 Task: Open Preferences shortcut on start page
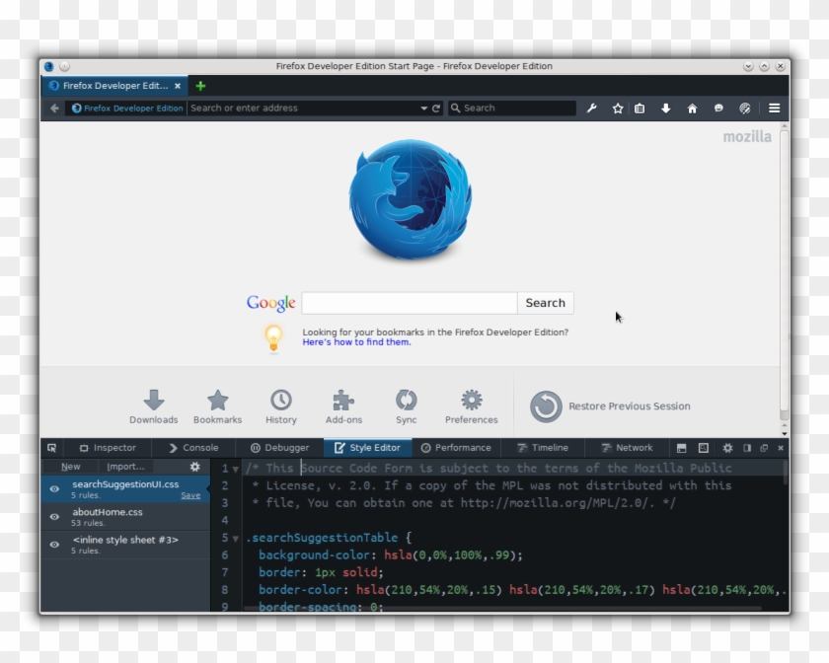point(471,406)
